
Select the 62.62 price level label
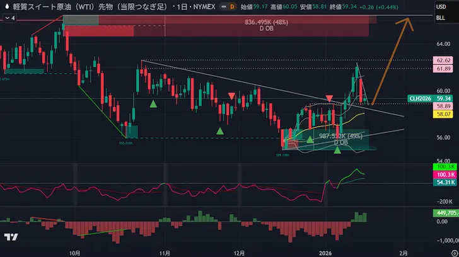(441, 60)
